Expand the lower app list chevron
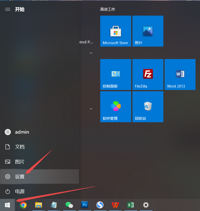200x211 pixels. point(91,109)
